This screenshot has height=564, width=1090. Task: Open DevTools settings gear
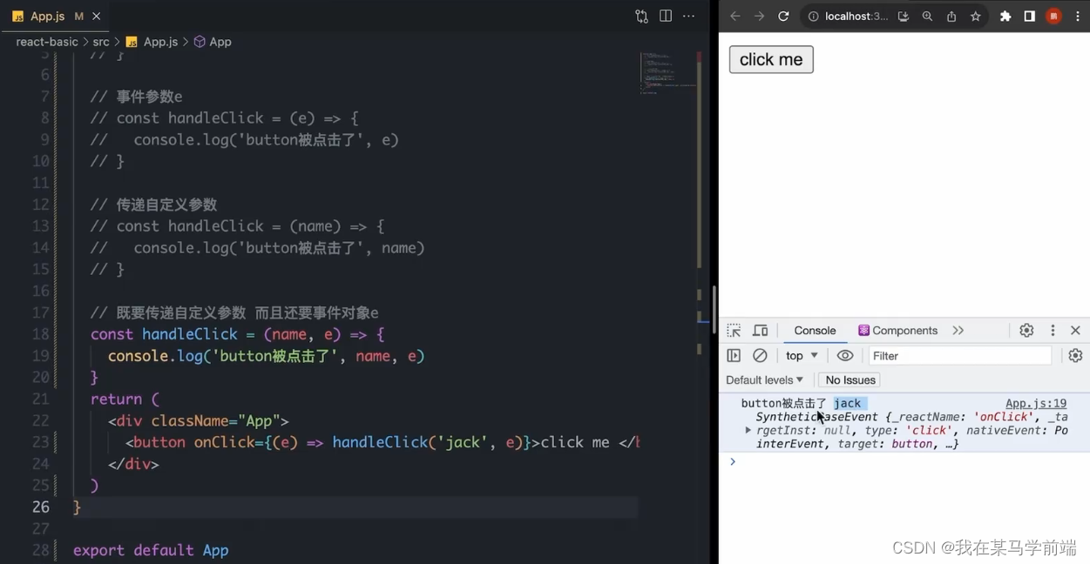pyautogui.click(x=1026, y=330)
